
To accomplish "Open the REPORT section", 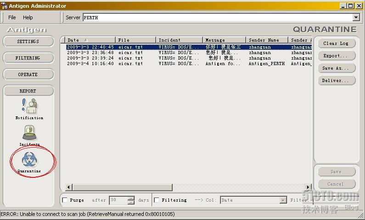I will pos(28,91).
